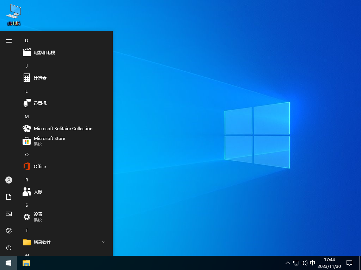Image resolution: width=361 pixels, height=270 pixels.
Task: Click the clock showing 17:44
Action: coord(330,263)
